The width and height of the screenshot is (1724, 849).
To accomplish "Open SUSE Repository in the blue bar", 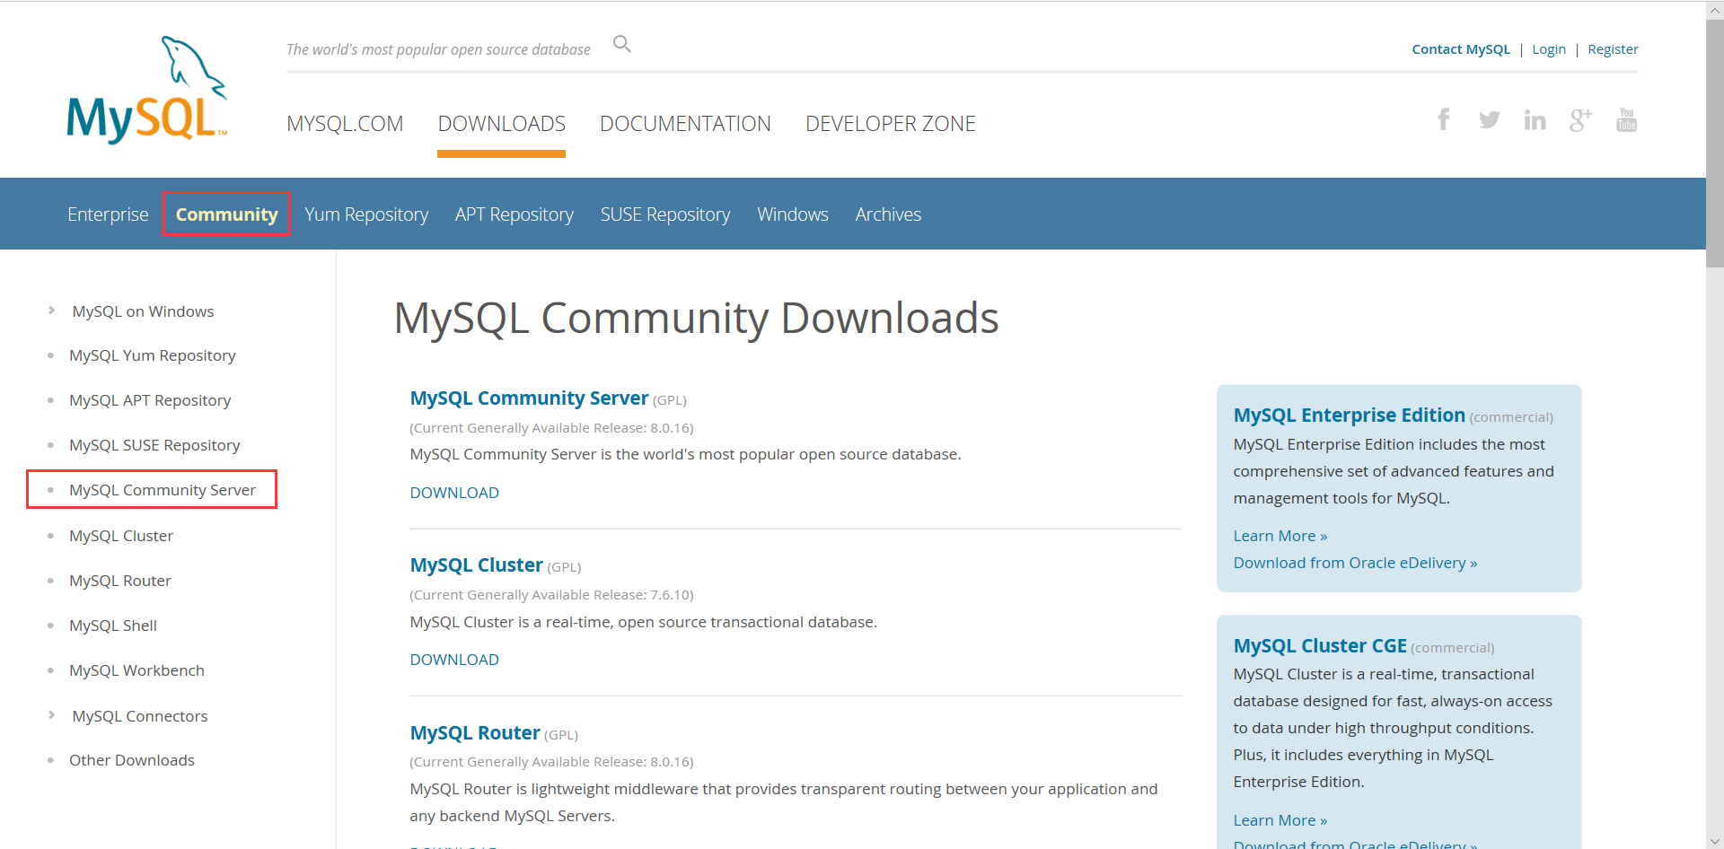I will 665,214.
